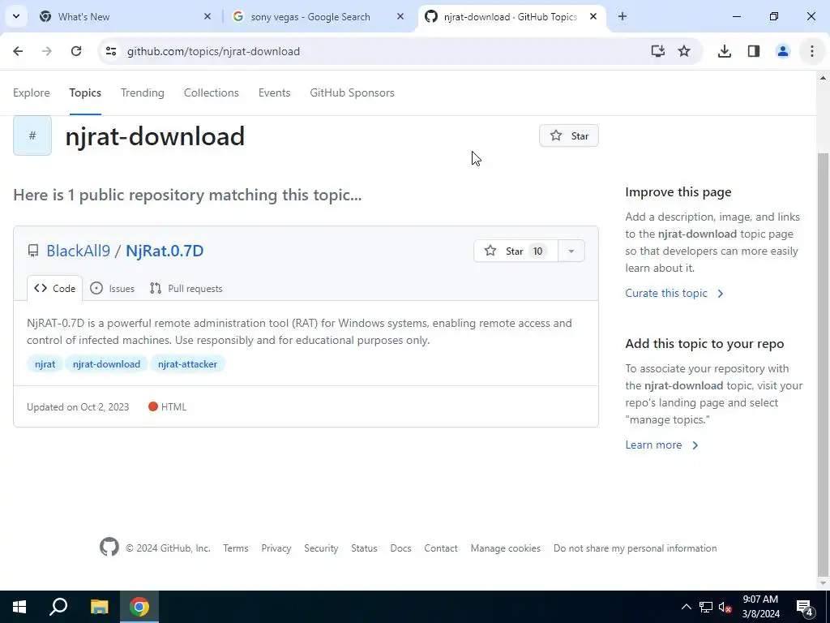
Task: Open the Docs footer link
Action: (400, 548)
